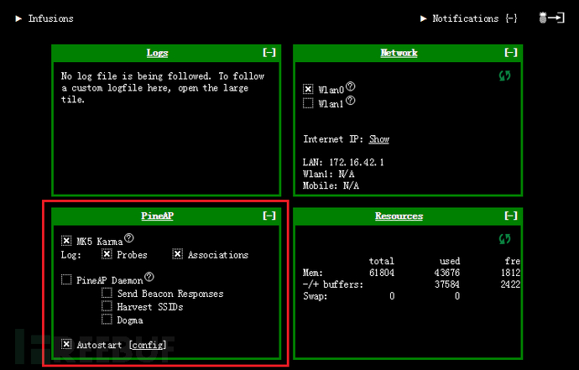Show the Internet IP

pos(378,139)
